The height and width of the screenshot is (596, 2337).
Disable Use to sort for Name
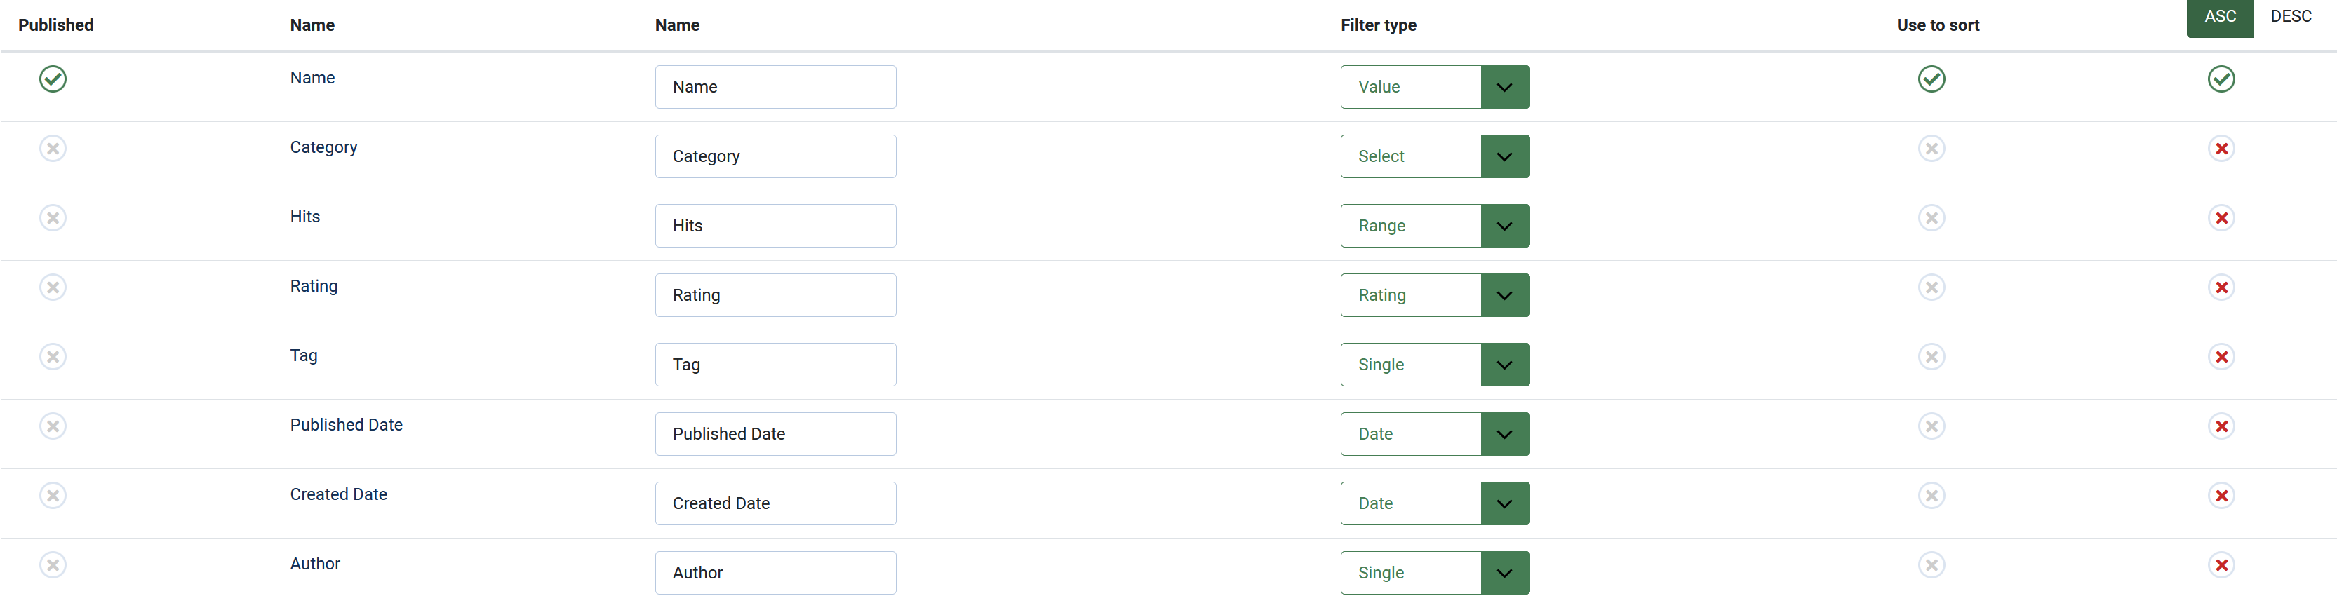tap(1931, 79)
